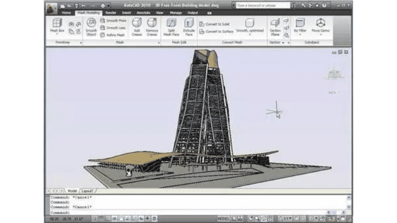
Task: Switch to the Annotate ribbon tab
Action: click(143, 13)
